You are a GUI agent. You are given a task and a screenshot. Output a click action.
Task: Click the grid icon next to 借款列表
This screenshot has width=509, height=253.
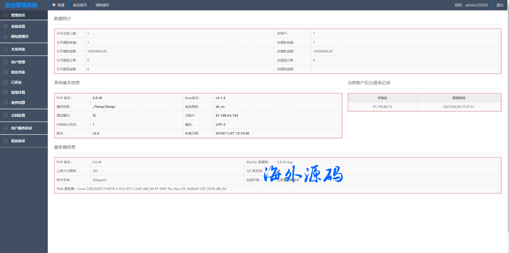point(6,72)
